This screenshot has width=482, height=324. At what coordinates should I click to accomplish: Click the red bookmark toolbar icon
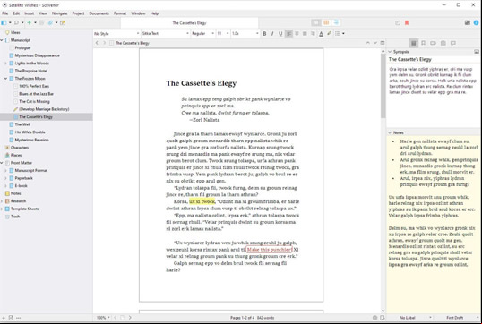407,22
